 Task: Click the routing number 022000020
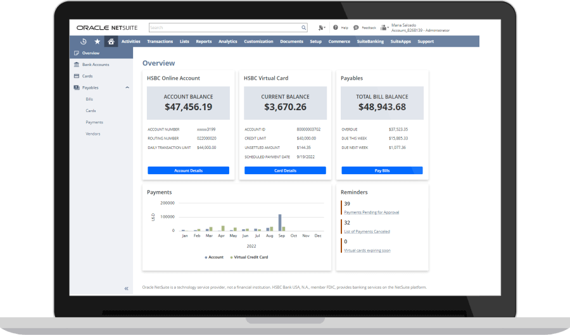(206, 139)
